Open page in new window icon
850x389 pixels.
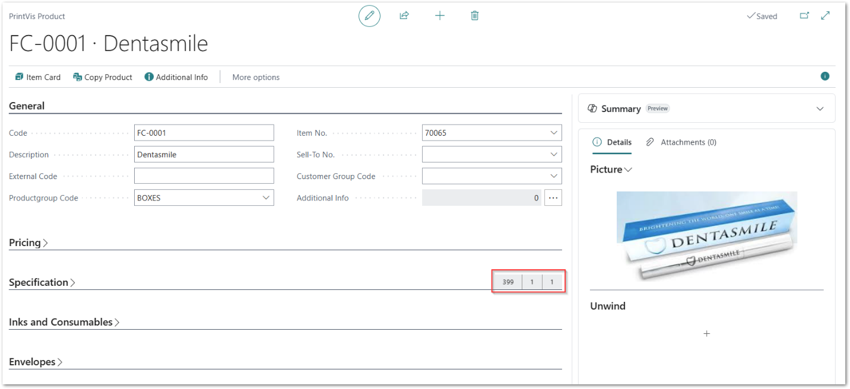tap(804, 16)
